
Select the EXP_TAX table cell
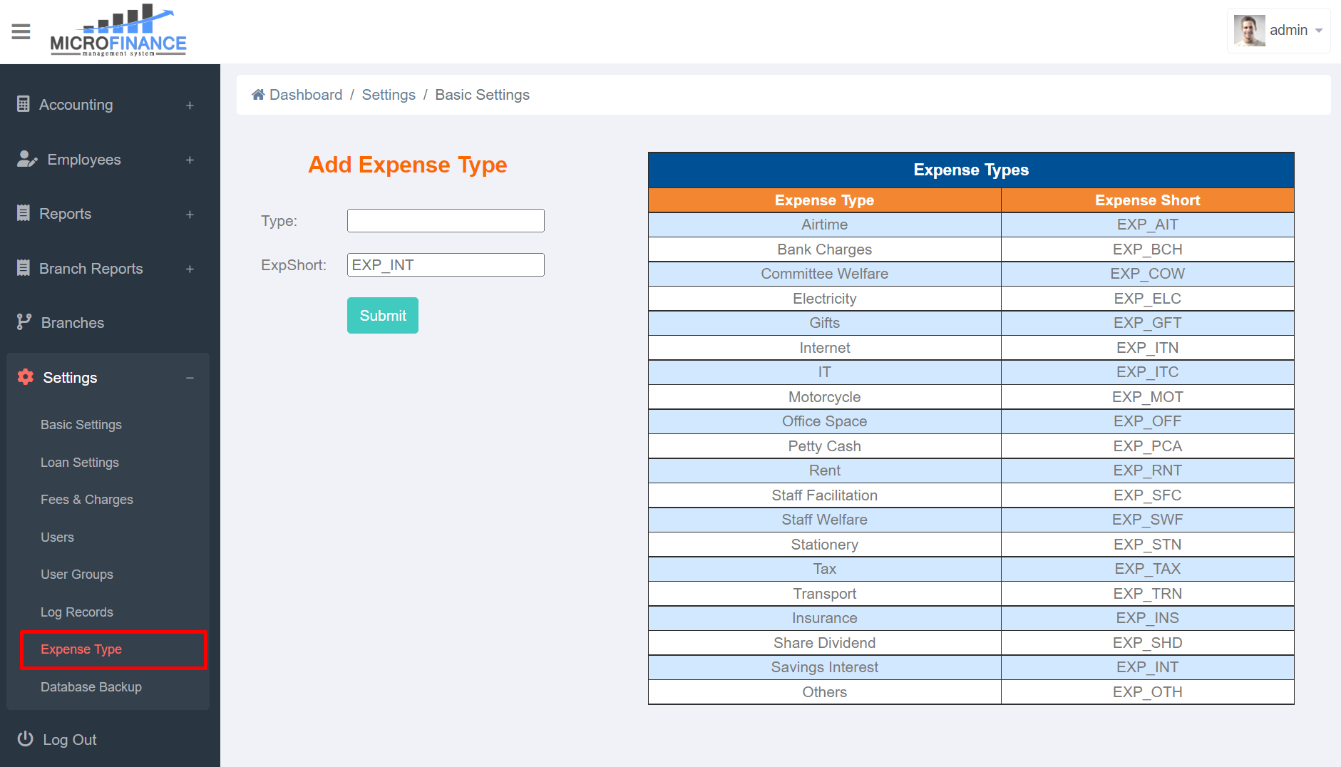coord(1147,569)
